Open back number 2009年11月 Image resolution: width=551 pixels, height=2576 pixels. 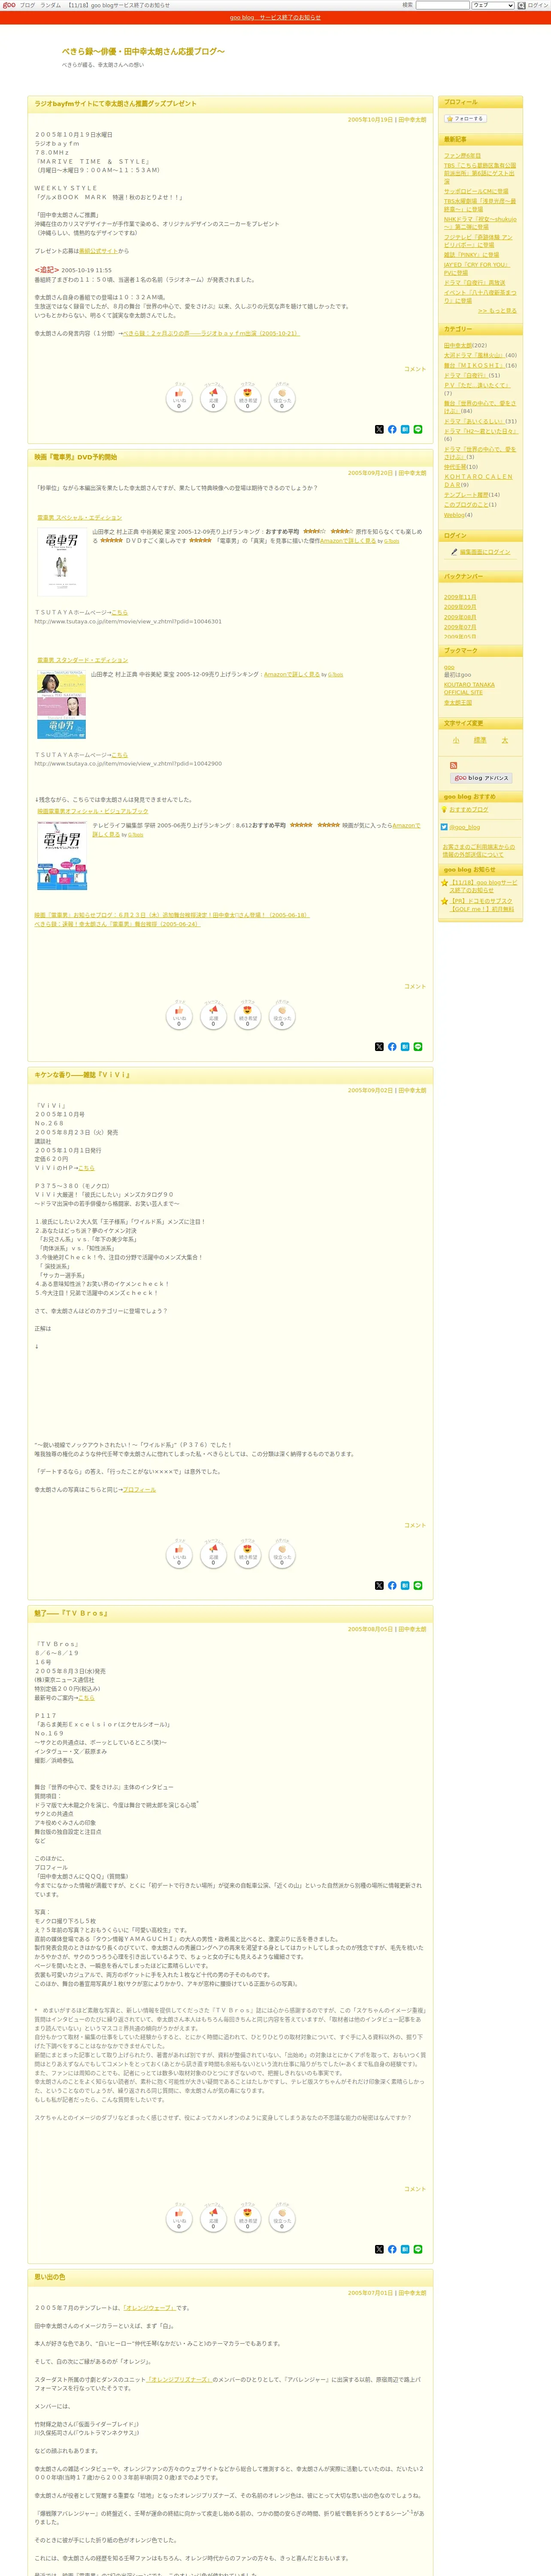click(460, 597)
